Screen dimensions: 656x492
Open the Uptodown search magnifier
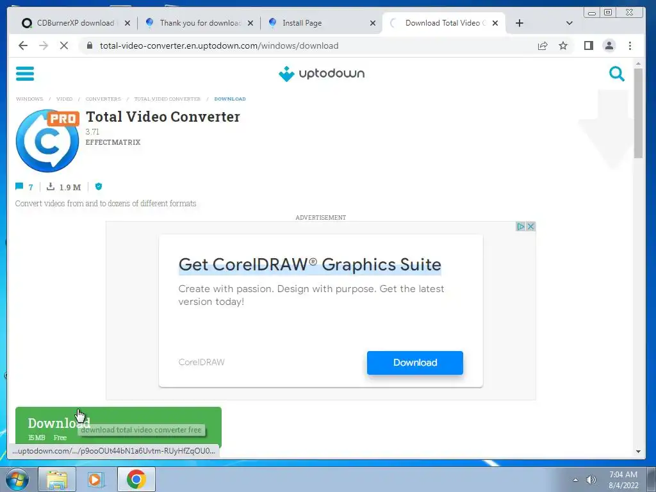point(616,74)
